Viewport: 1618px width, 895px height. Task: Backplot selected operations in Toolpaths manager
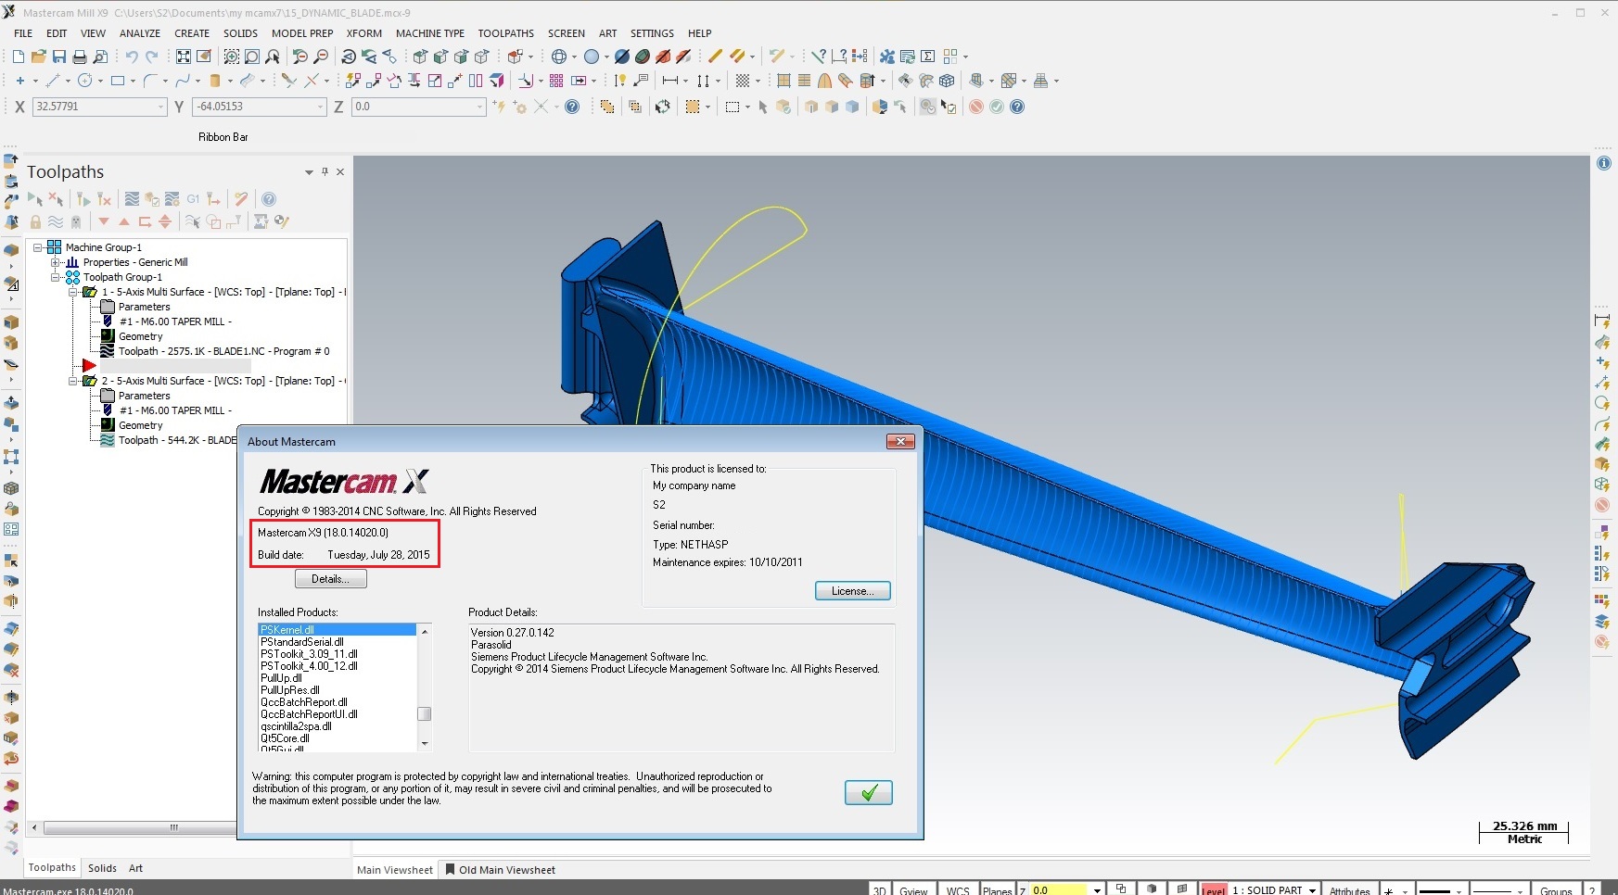click(x=132, y=199)
